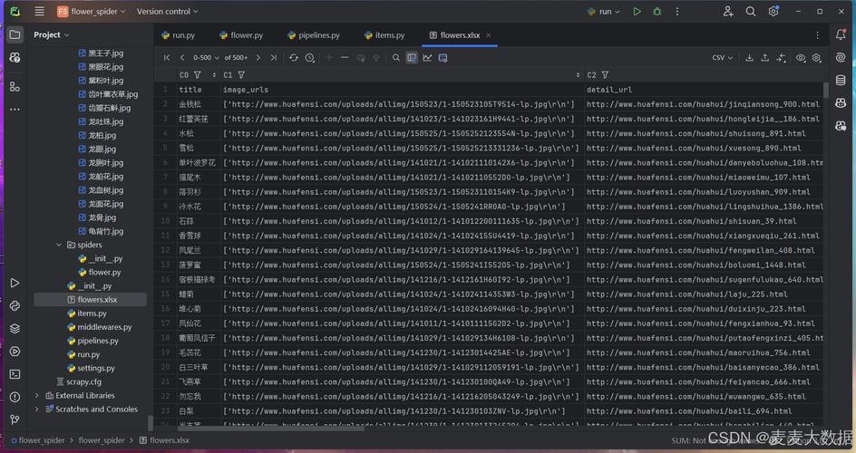The height and width of the screenshot is (453, 856).
Task: Switch to the run.py tab
Action: tap(179, 35)
